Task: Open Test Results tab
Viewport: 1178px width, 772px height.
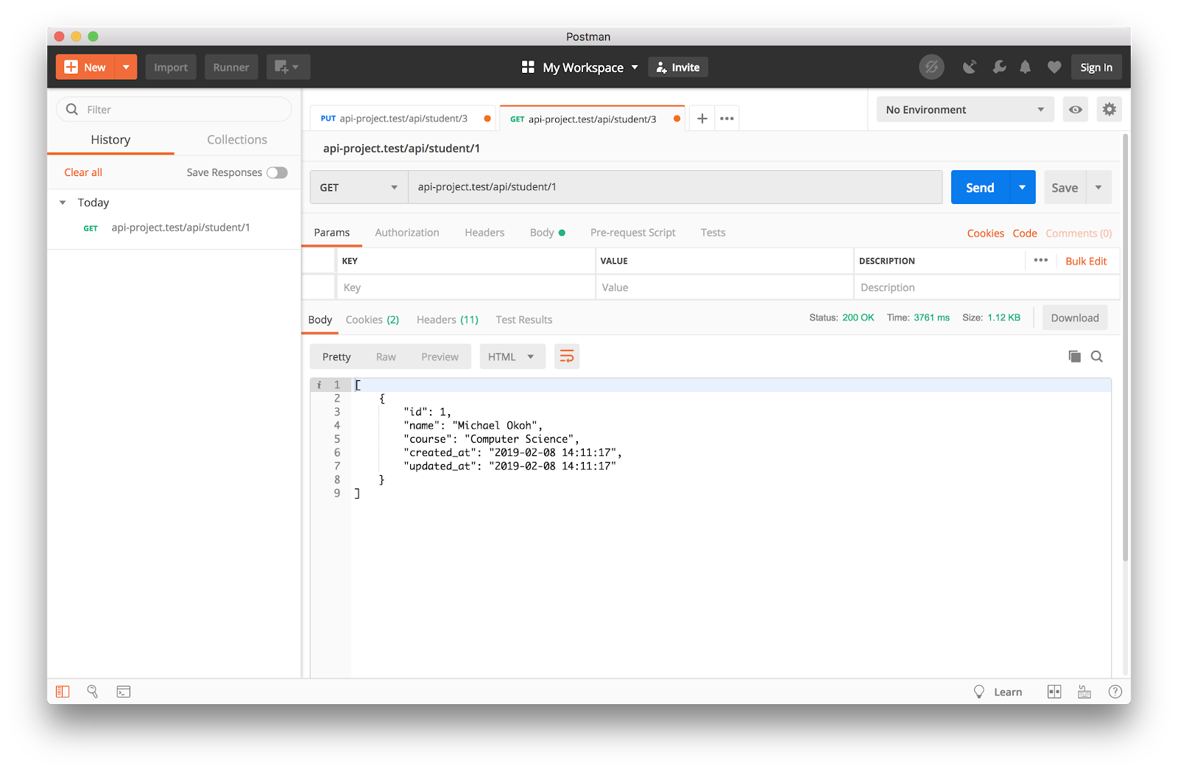Action: (524, 320)
